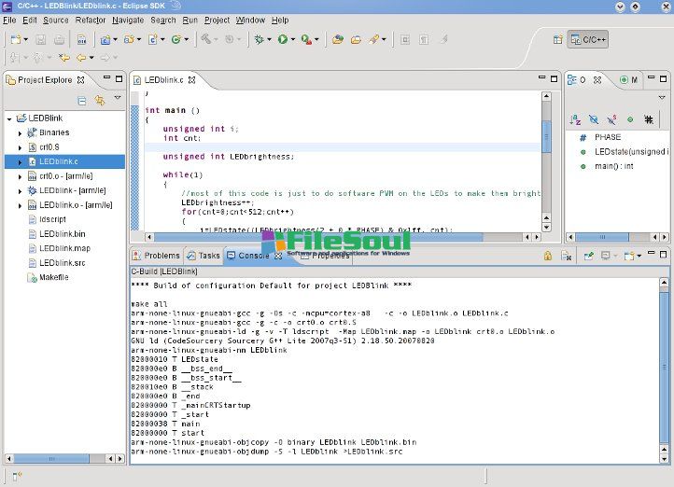Toggle Hide Fields filter in Outline

pyautogui.click(x=594, y=119)
